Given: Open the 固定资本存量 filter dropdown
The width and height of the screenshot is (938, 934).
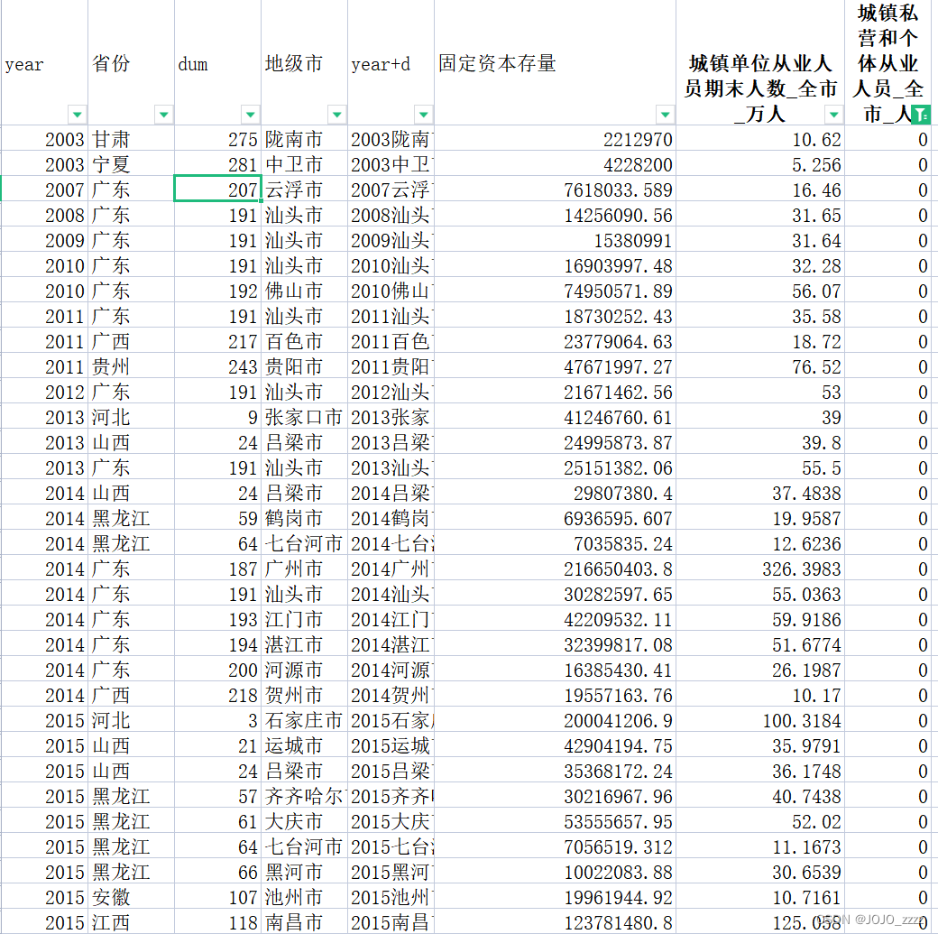Looking at the screenshot, I should pos(665,115).
